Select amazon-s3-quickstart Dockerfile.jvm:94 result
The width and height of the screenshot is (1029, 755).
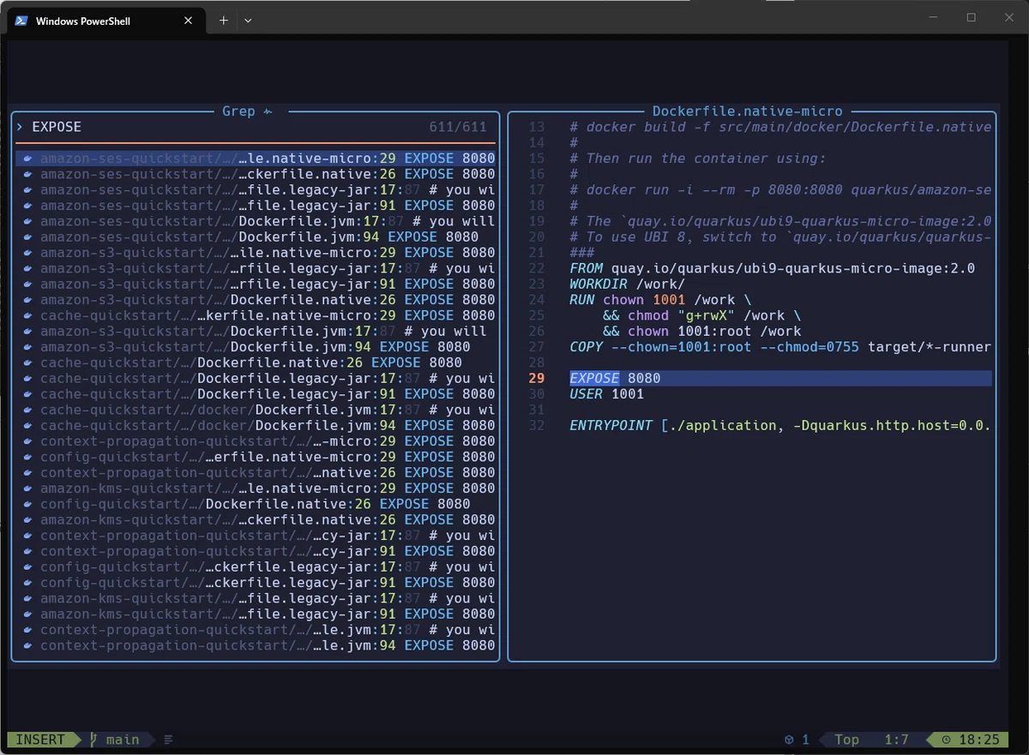(256, 347)
